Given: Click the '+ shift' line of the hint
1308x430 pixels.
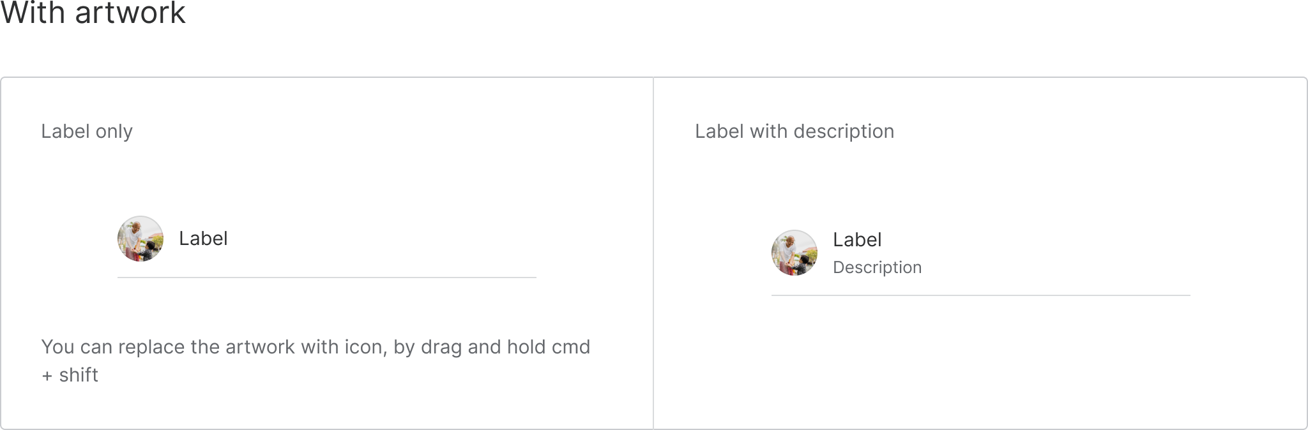Looking at the screenshot, I should click(70, 375).
